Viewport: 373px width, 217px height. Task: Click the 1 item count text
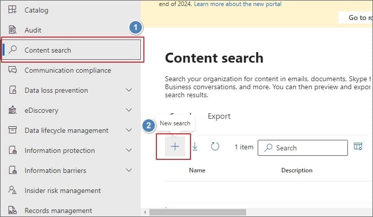(244, 147)
